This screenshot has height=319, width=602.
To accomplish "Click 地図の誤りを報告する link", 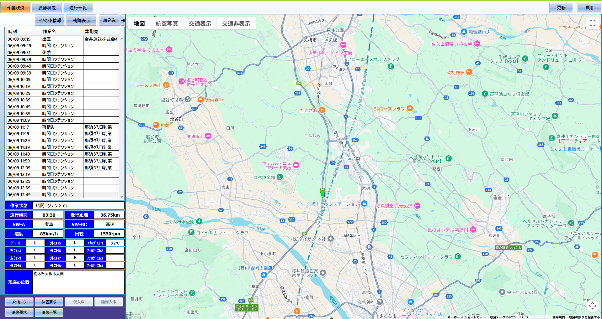I will 584,317.
